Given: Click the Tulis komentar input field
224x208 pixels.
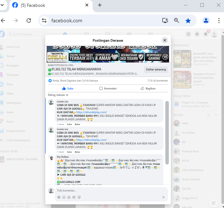Looking at the screenshot, I should pyautogui.click(x=111, y=190).
